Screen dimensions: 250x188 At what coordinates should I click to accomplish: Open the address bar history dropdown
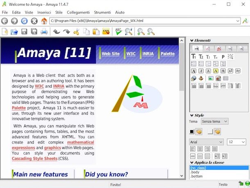pyautogui.click(x=238, y=21)
